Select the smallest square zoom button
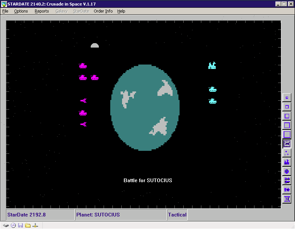This screenshot has width=295, height=229. click(287, 98)
